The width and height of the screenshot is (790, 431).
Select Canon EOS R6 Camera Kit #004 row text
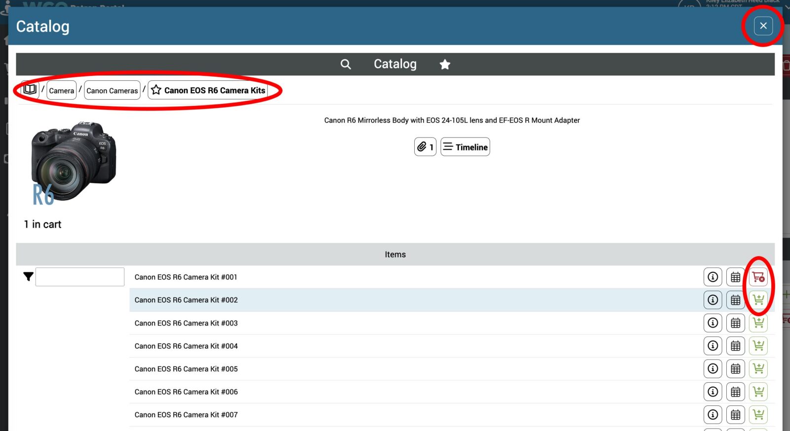coord(186,346)
